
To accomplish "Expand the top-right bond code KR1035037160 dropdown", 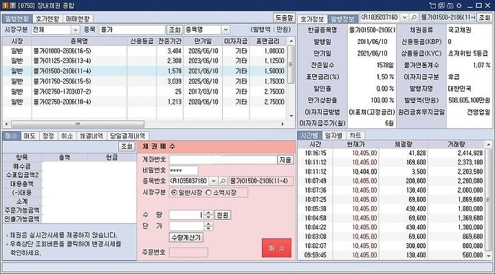I will [404, 17].
